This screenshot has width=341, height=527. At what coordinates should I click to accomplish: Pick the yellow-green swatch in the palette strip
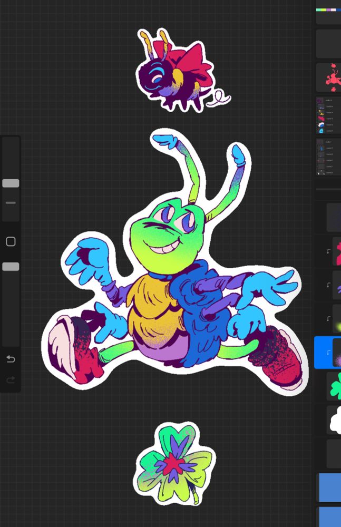point(324,9)
